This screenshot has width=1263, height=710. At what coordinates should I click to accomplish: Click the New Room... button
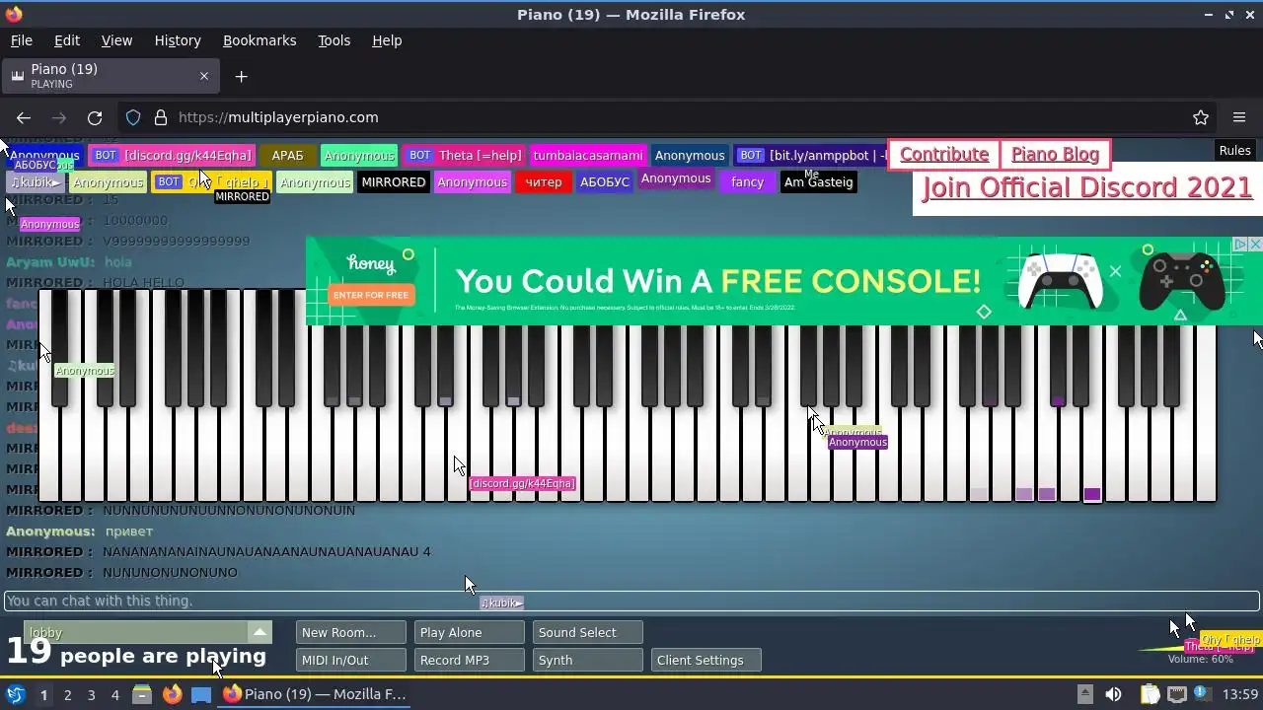[350, 633]
